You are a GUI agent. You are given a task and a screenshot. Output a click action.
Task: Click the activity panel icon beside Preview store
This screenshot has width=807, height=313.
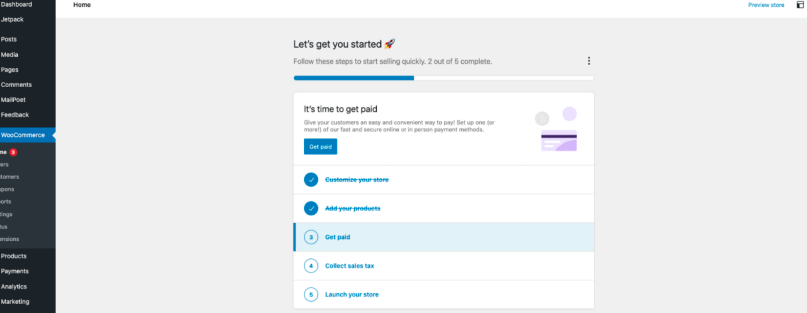coord(800,5)
